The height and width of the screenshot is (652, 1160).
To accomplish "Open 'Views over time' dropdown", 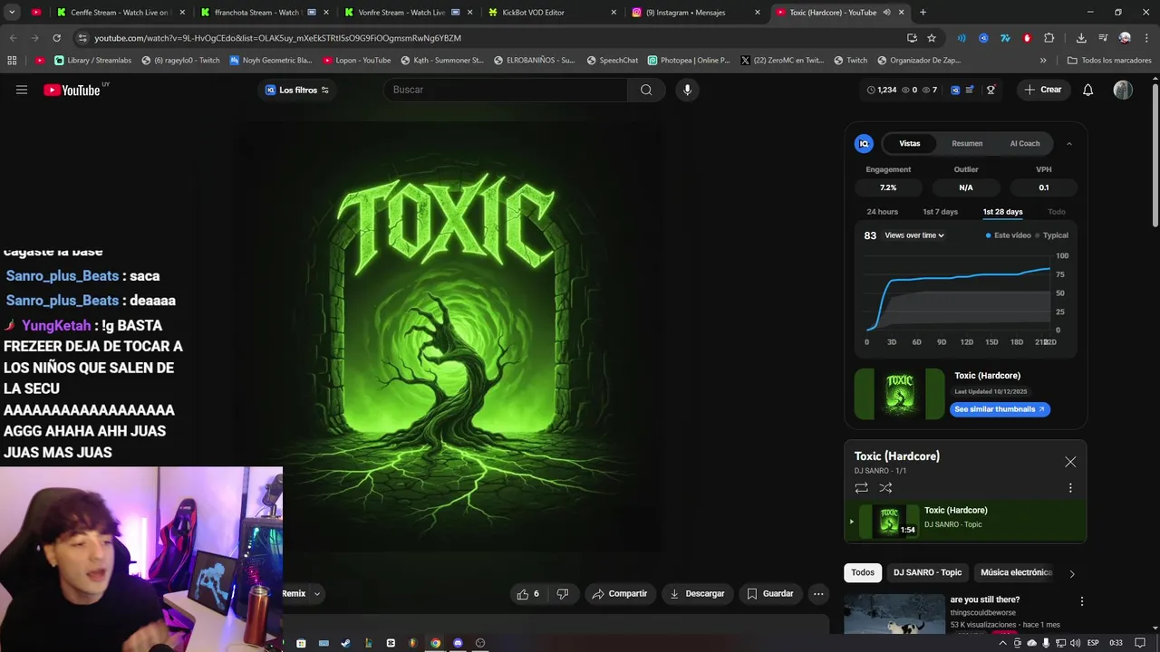I will click(x=914, y=235).
